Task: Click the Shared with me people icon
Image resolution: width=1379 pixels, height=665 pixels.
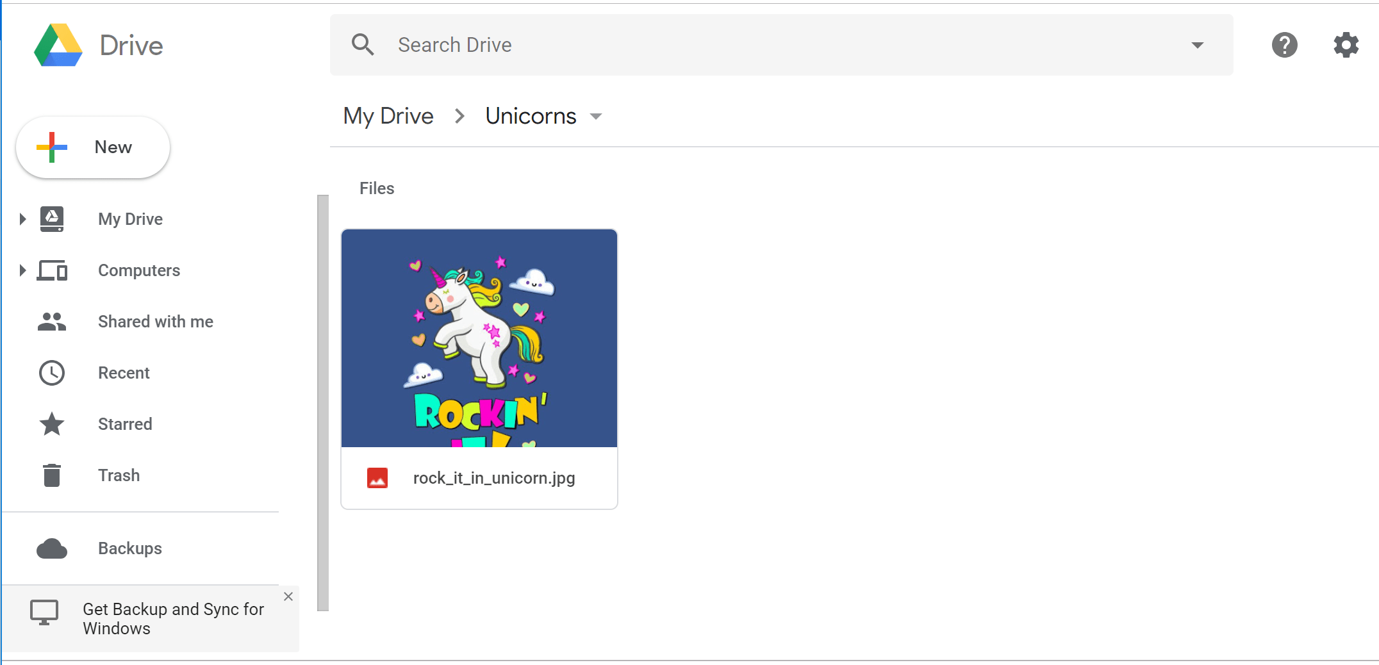Action: 52,322
